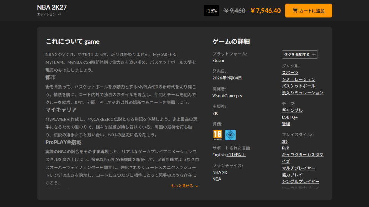This screenshot has width=369, height=207.
Task: Click the ￥7,946.40 sale price
Action: (266, 11)
